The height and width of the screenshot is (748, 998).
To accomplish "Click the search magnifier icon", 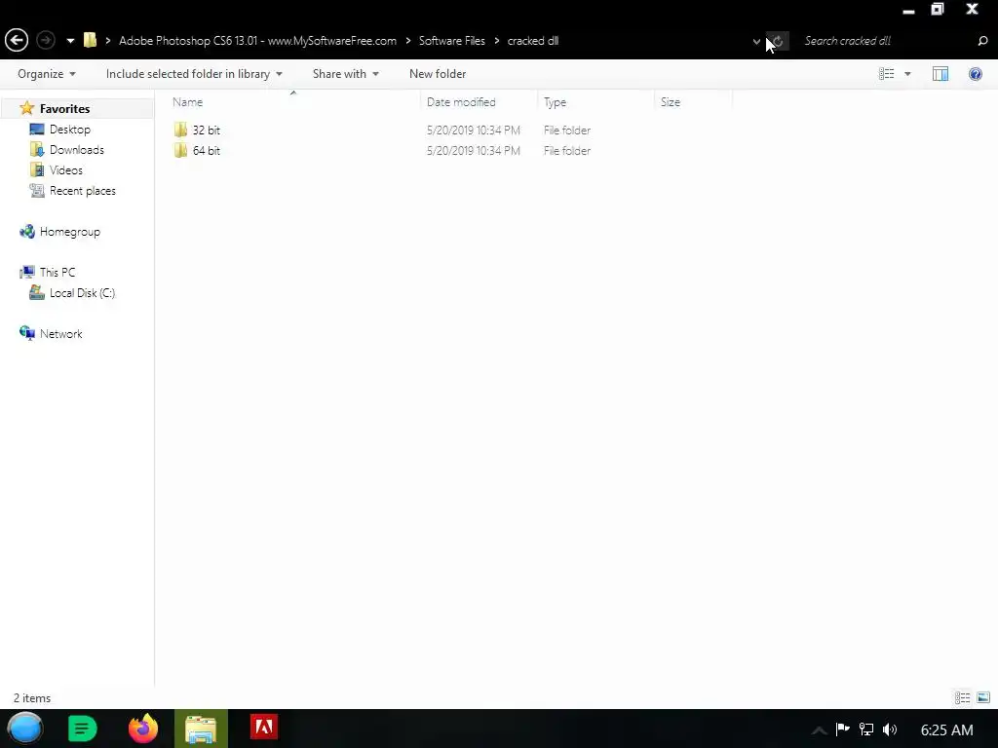I will [982, 41].
